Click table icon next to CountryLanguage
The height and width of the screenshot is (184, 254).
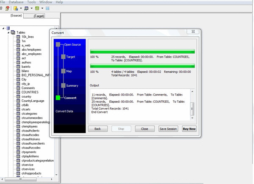pyautogui.click(x=18, y=101)
